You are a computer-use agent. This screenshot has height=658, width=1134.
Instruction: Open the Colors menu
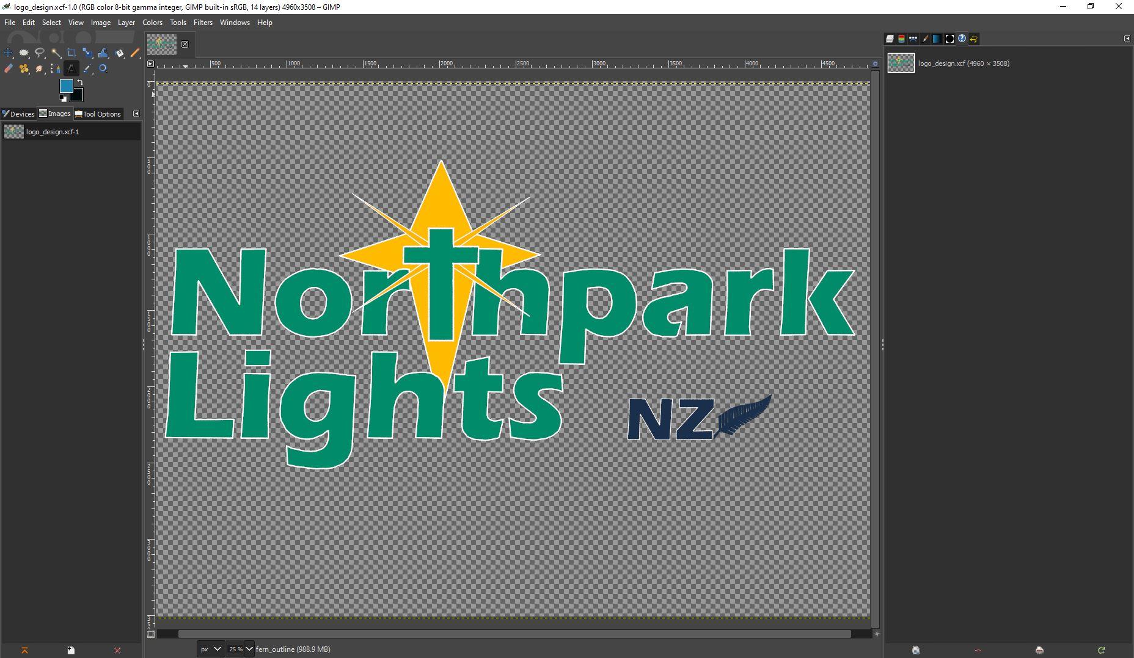pos(152,23)
